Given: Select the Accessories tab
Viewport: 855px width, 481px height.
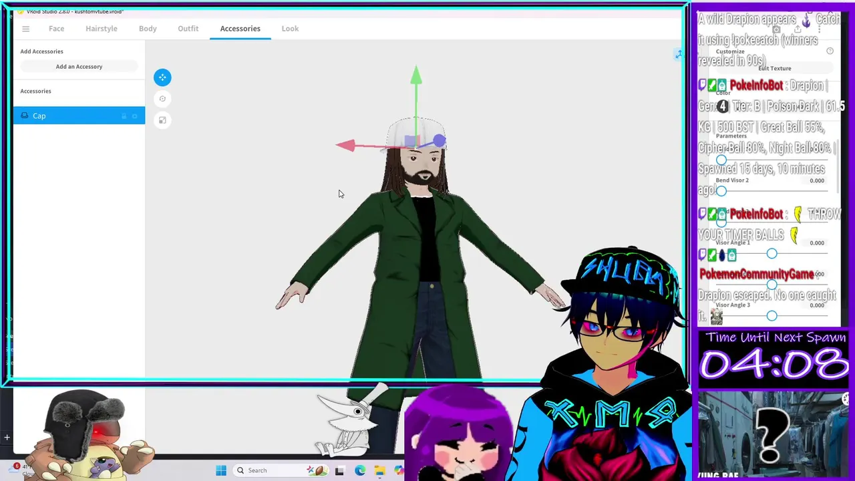Looking at the screenshot, I should point(240,29).
